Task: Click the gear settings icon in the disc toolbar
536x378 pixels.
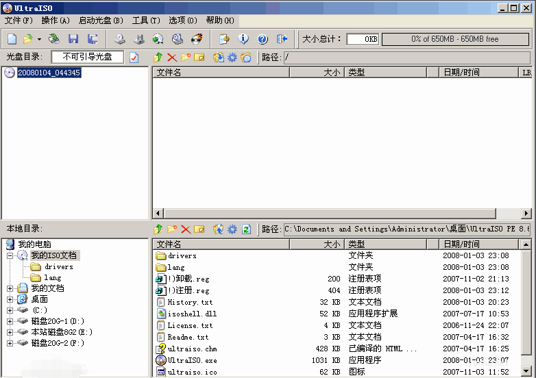Action: click(232, 58)
